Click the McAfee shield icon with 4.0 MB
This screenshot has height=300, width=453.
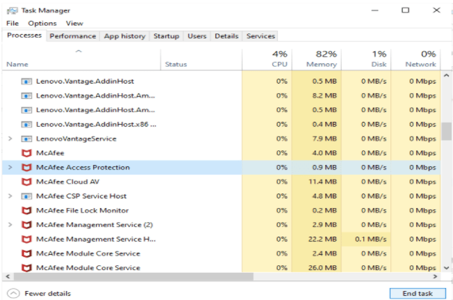click(26, 153)
